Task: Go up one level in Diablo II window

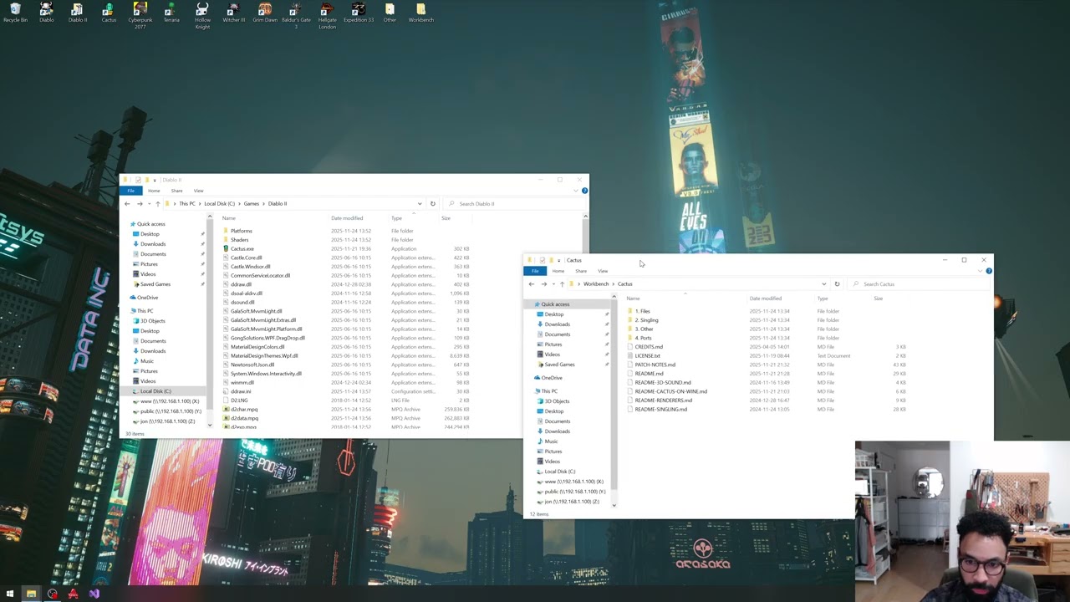Action: (157, 203)
